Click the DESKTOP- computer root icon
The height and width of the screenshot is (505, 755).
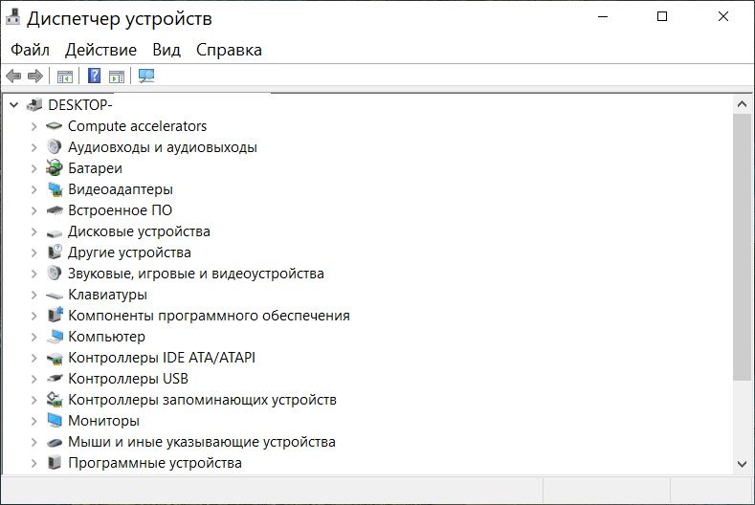click(x=34, y=104)
